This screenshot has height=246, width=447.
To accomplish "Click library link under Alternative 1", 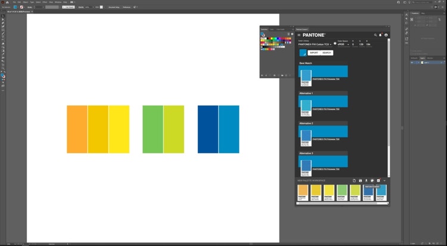I will coord(326,109).
